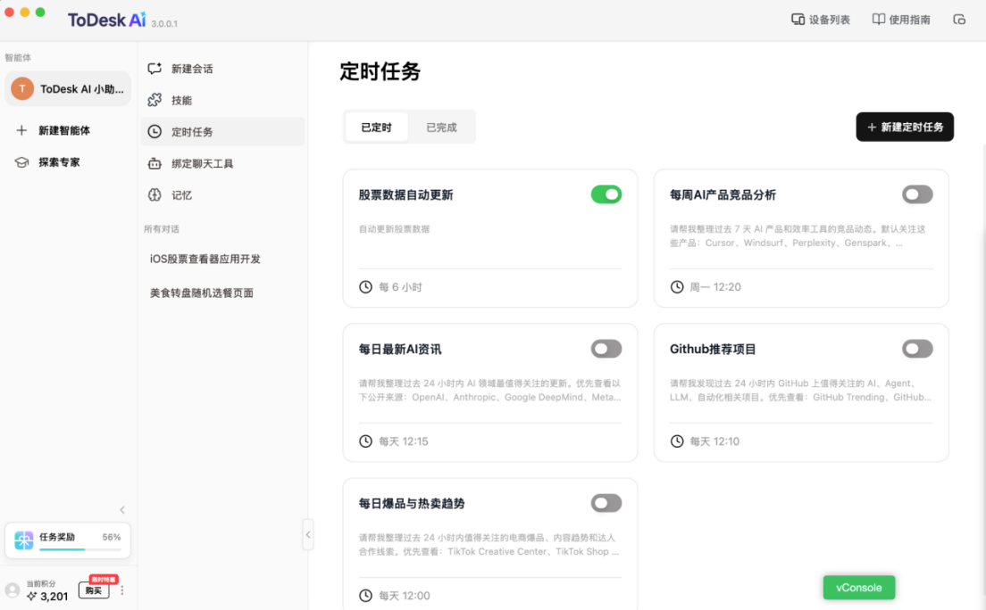The height and width of the screenshot is (610, 986).
Task: Switch on the Github推荐项目 toggle
Action: pyautogui.click(x=917, y=349)
